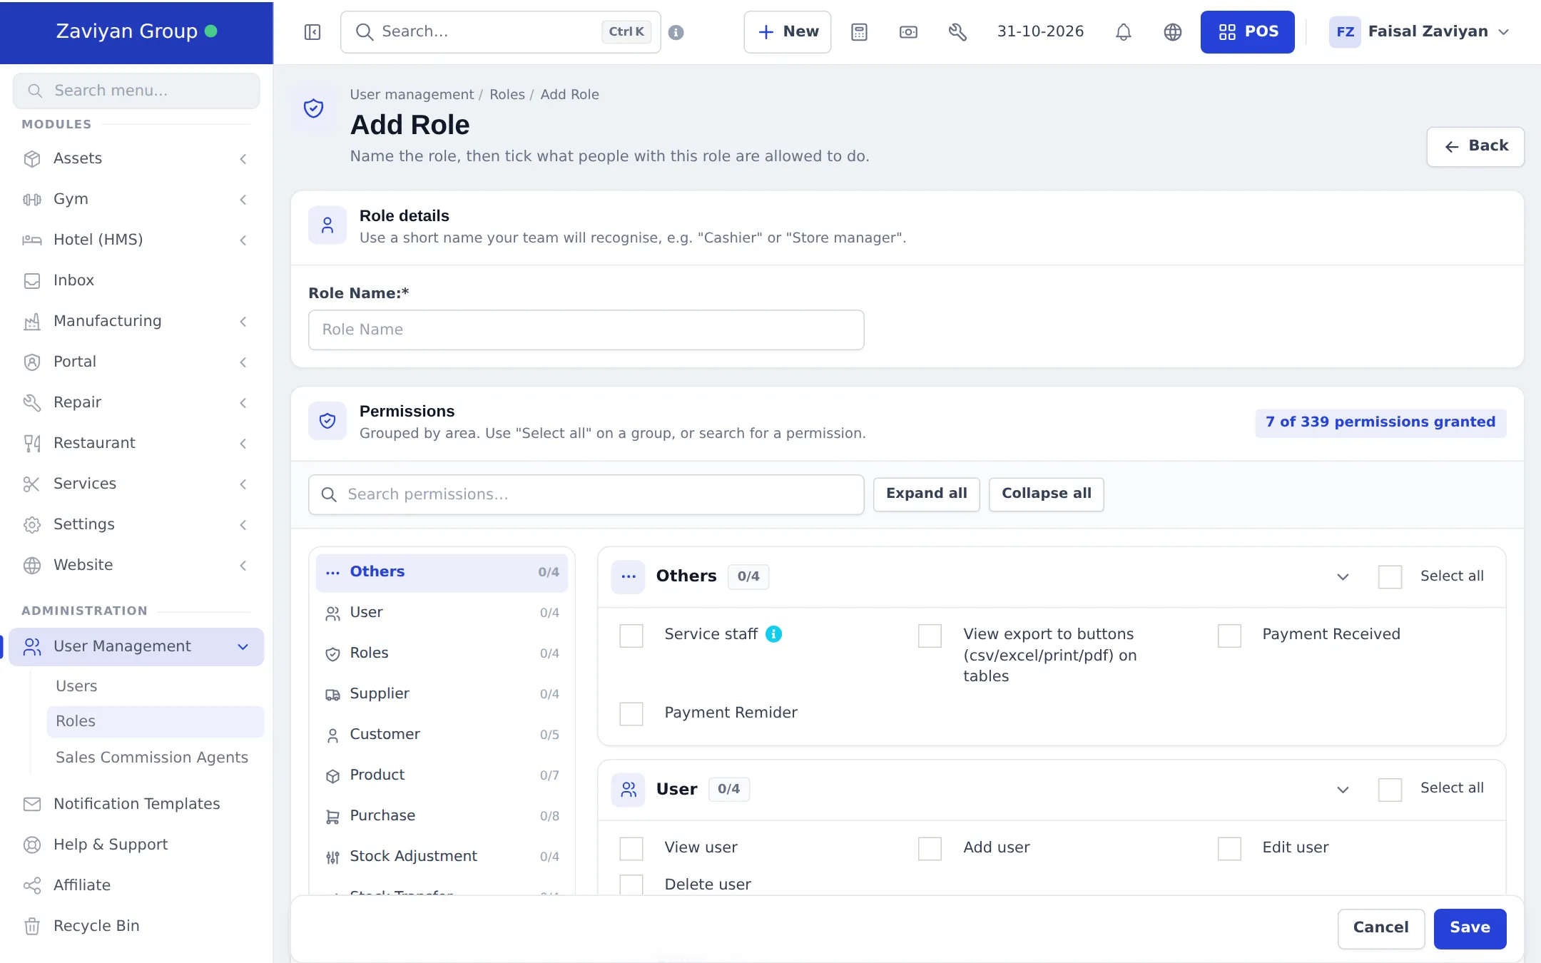Select the Customer permission group

click(442, 734)
